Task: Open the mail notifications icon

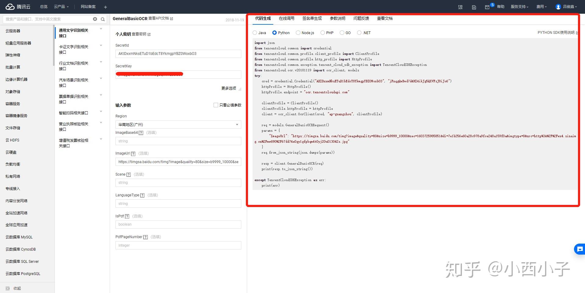Action: point(487,7)
